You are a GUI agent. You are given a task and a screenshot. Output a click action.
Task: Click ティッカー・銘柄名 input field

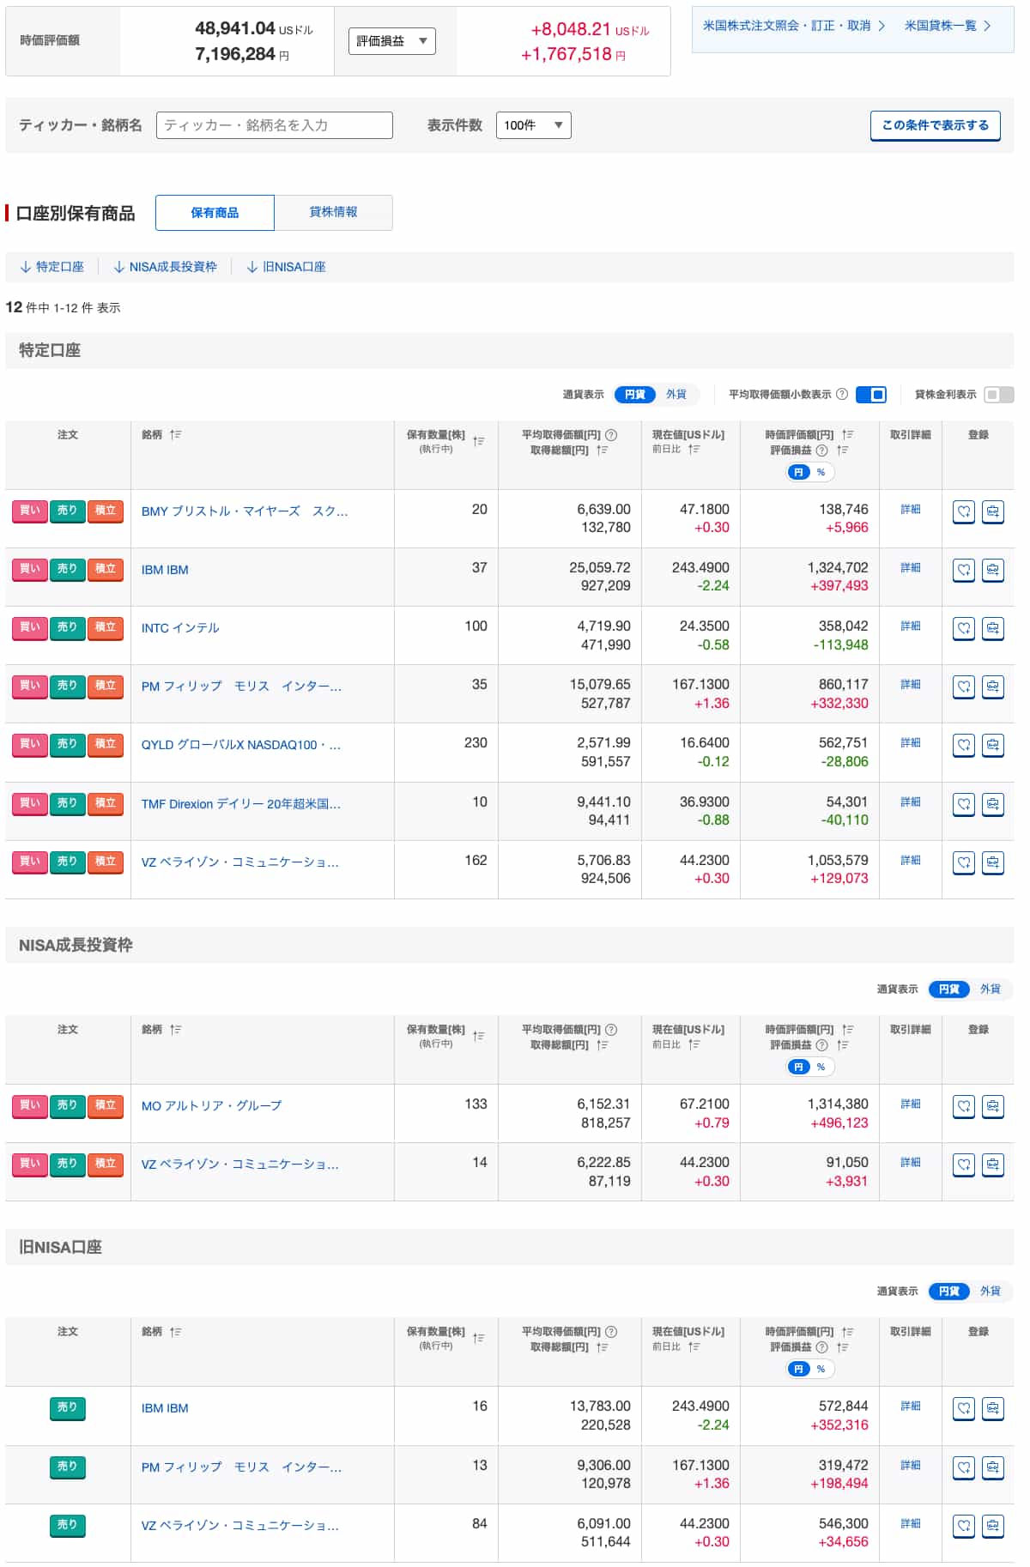[x=274, y=125]
